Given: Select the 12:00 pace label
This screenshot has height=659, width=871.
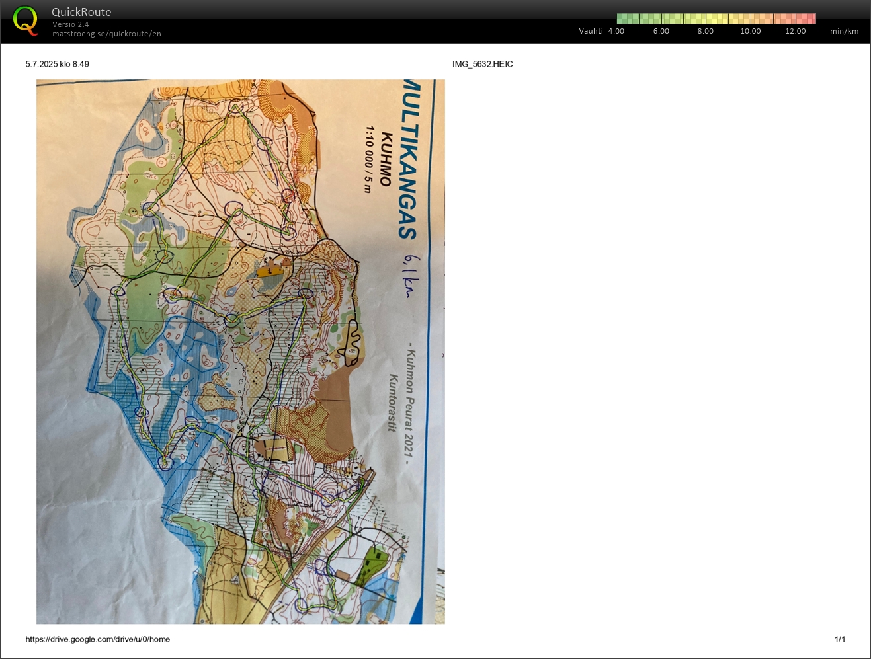Looking at the screenshot, I should click(795, 31).
